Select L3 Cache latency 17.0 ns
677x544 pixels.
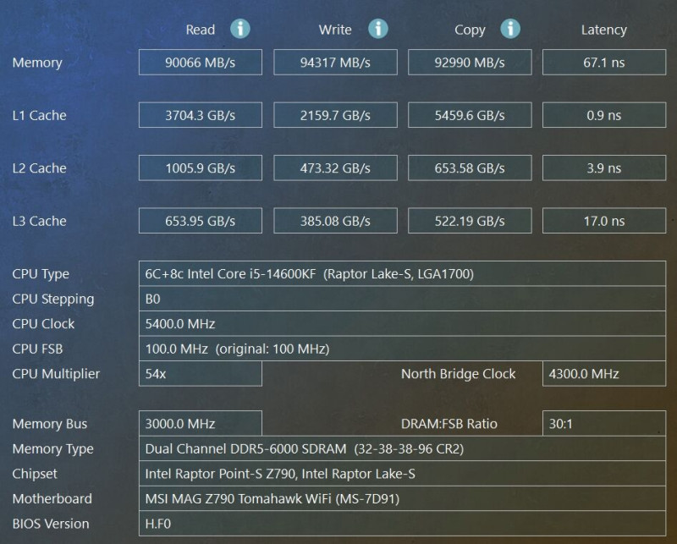pyautogui.click(x=604, y=221)
